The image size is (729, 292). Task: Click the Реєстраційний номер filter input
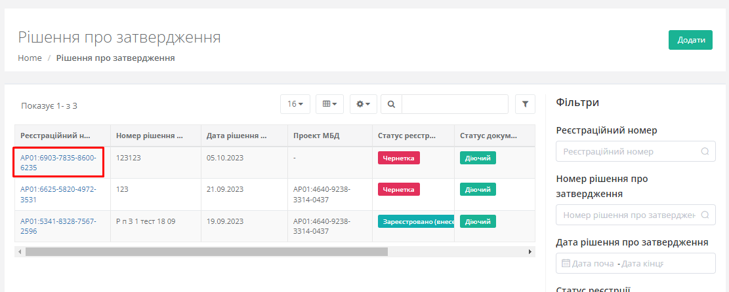[x=628, y=151]
